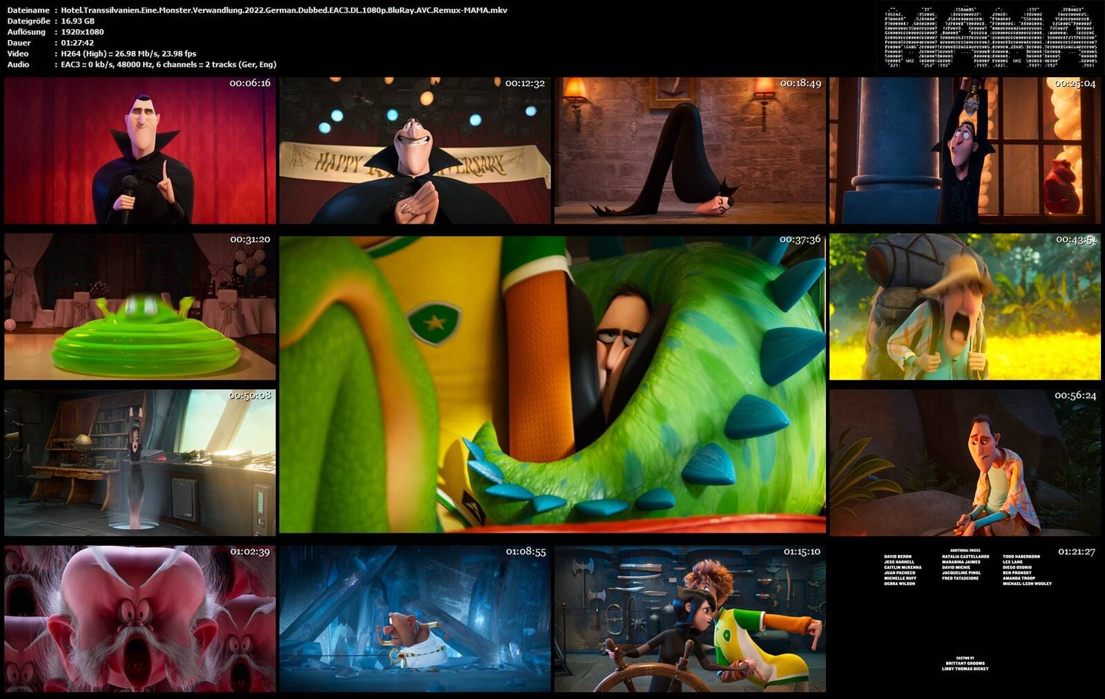Screen dimensions: 1105x699
Task: Click the Dateigröße label
Action: [x=28, y=21]
